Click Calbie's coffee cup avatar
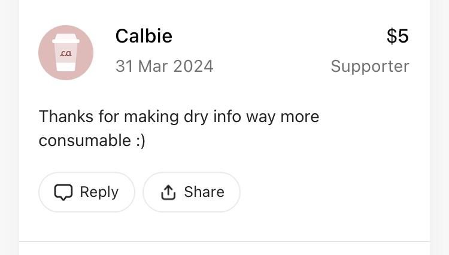 point(66,53)
